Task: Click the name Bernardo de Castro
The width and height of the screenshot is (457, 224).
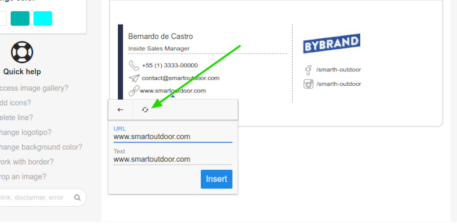Action: point(161,37)
